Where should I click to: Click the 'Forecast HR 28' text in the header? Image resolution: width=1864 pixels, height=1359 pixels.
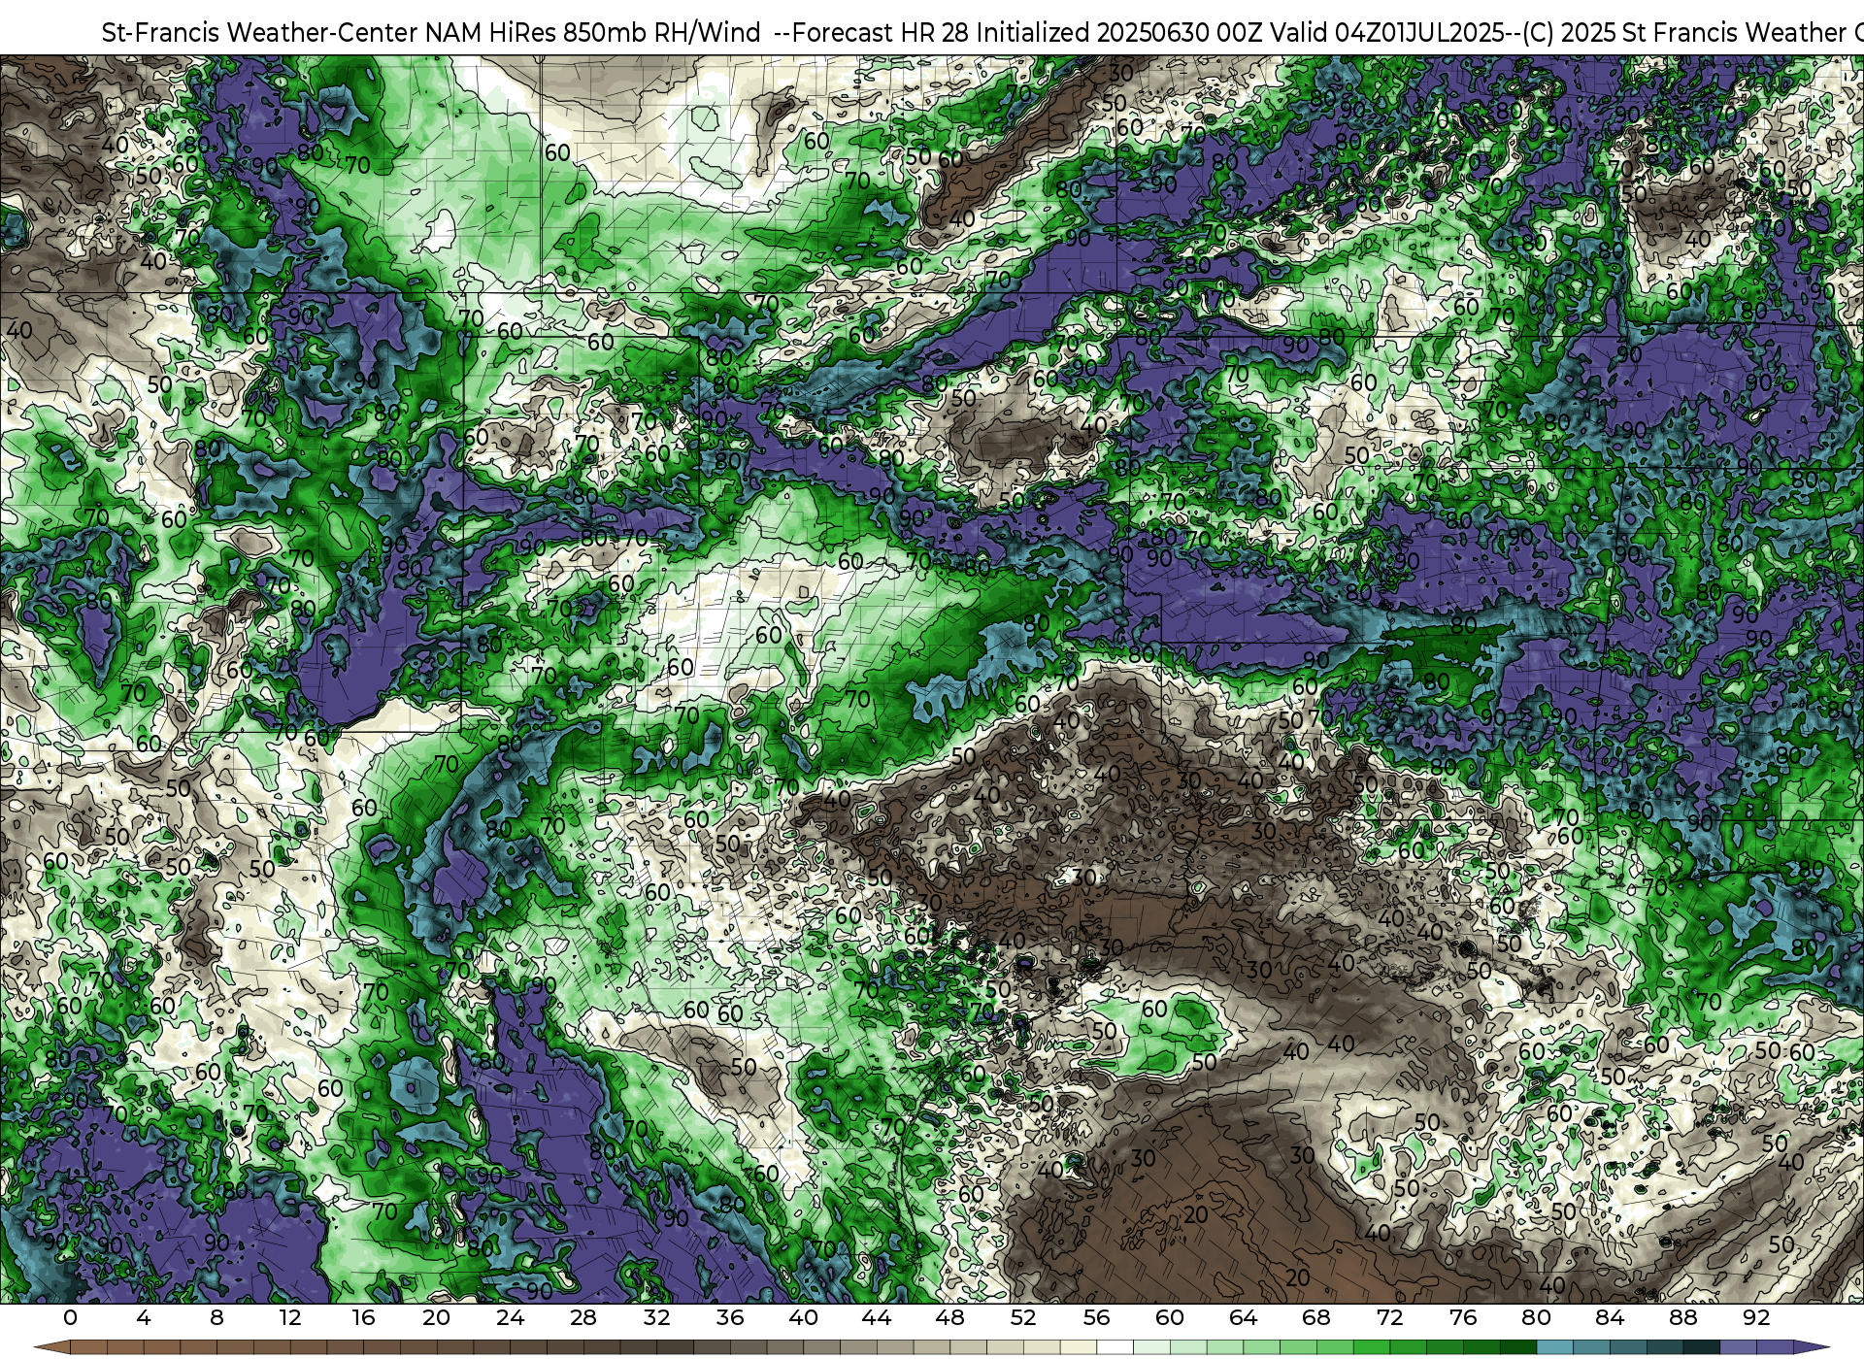pos(882,32)
